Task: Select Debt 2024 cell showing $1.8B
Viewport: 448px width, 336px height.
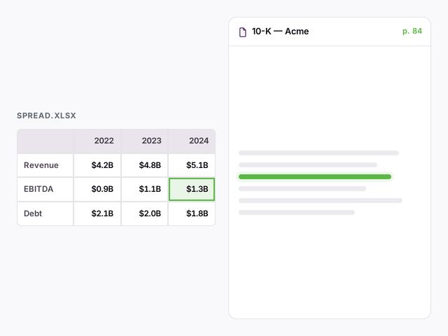Action: (x=192, y=213)
